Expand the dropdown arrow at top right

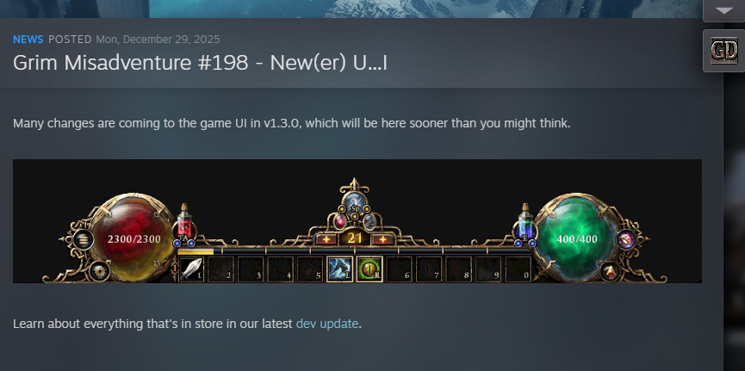coord(723,10)
